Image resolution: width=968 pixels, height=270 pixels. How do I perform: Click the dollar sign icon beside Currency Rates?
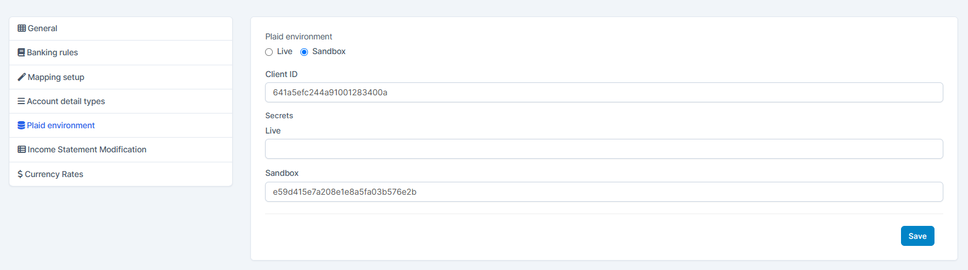point(20,174)
